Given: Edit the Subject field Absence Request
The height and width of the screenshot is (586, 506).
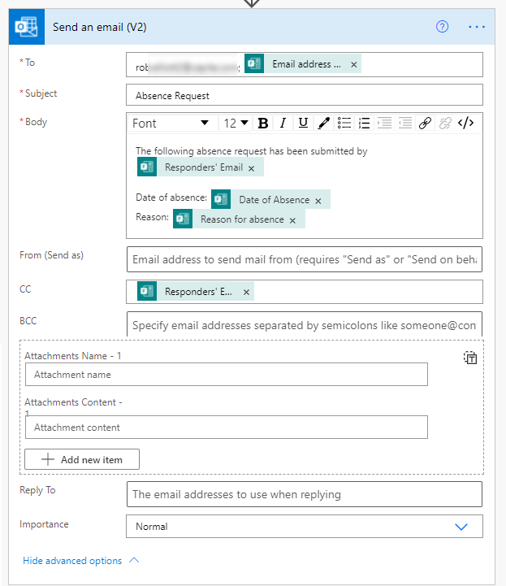Looking at the screenshot, I should coord(305,95).
